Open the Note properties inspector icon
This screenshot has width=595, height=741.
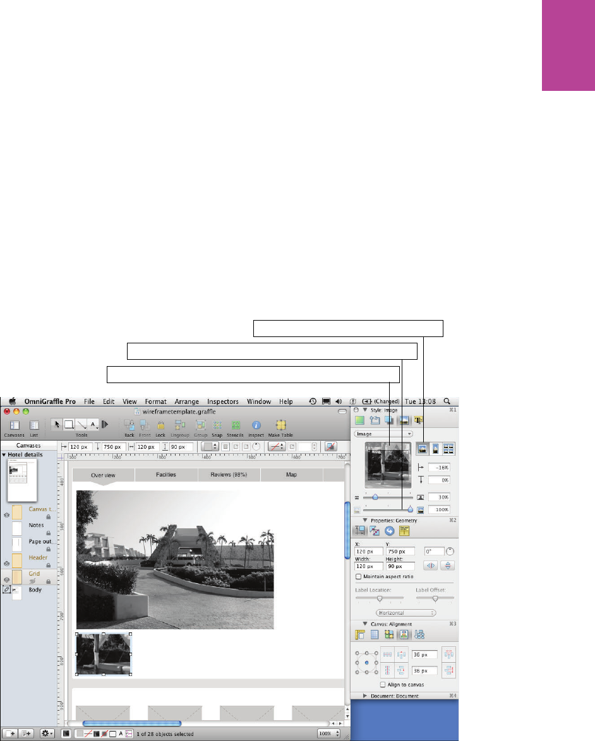pyautogui.click(x=404, y=531)
